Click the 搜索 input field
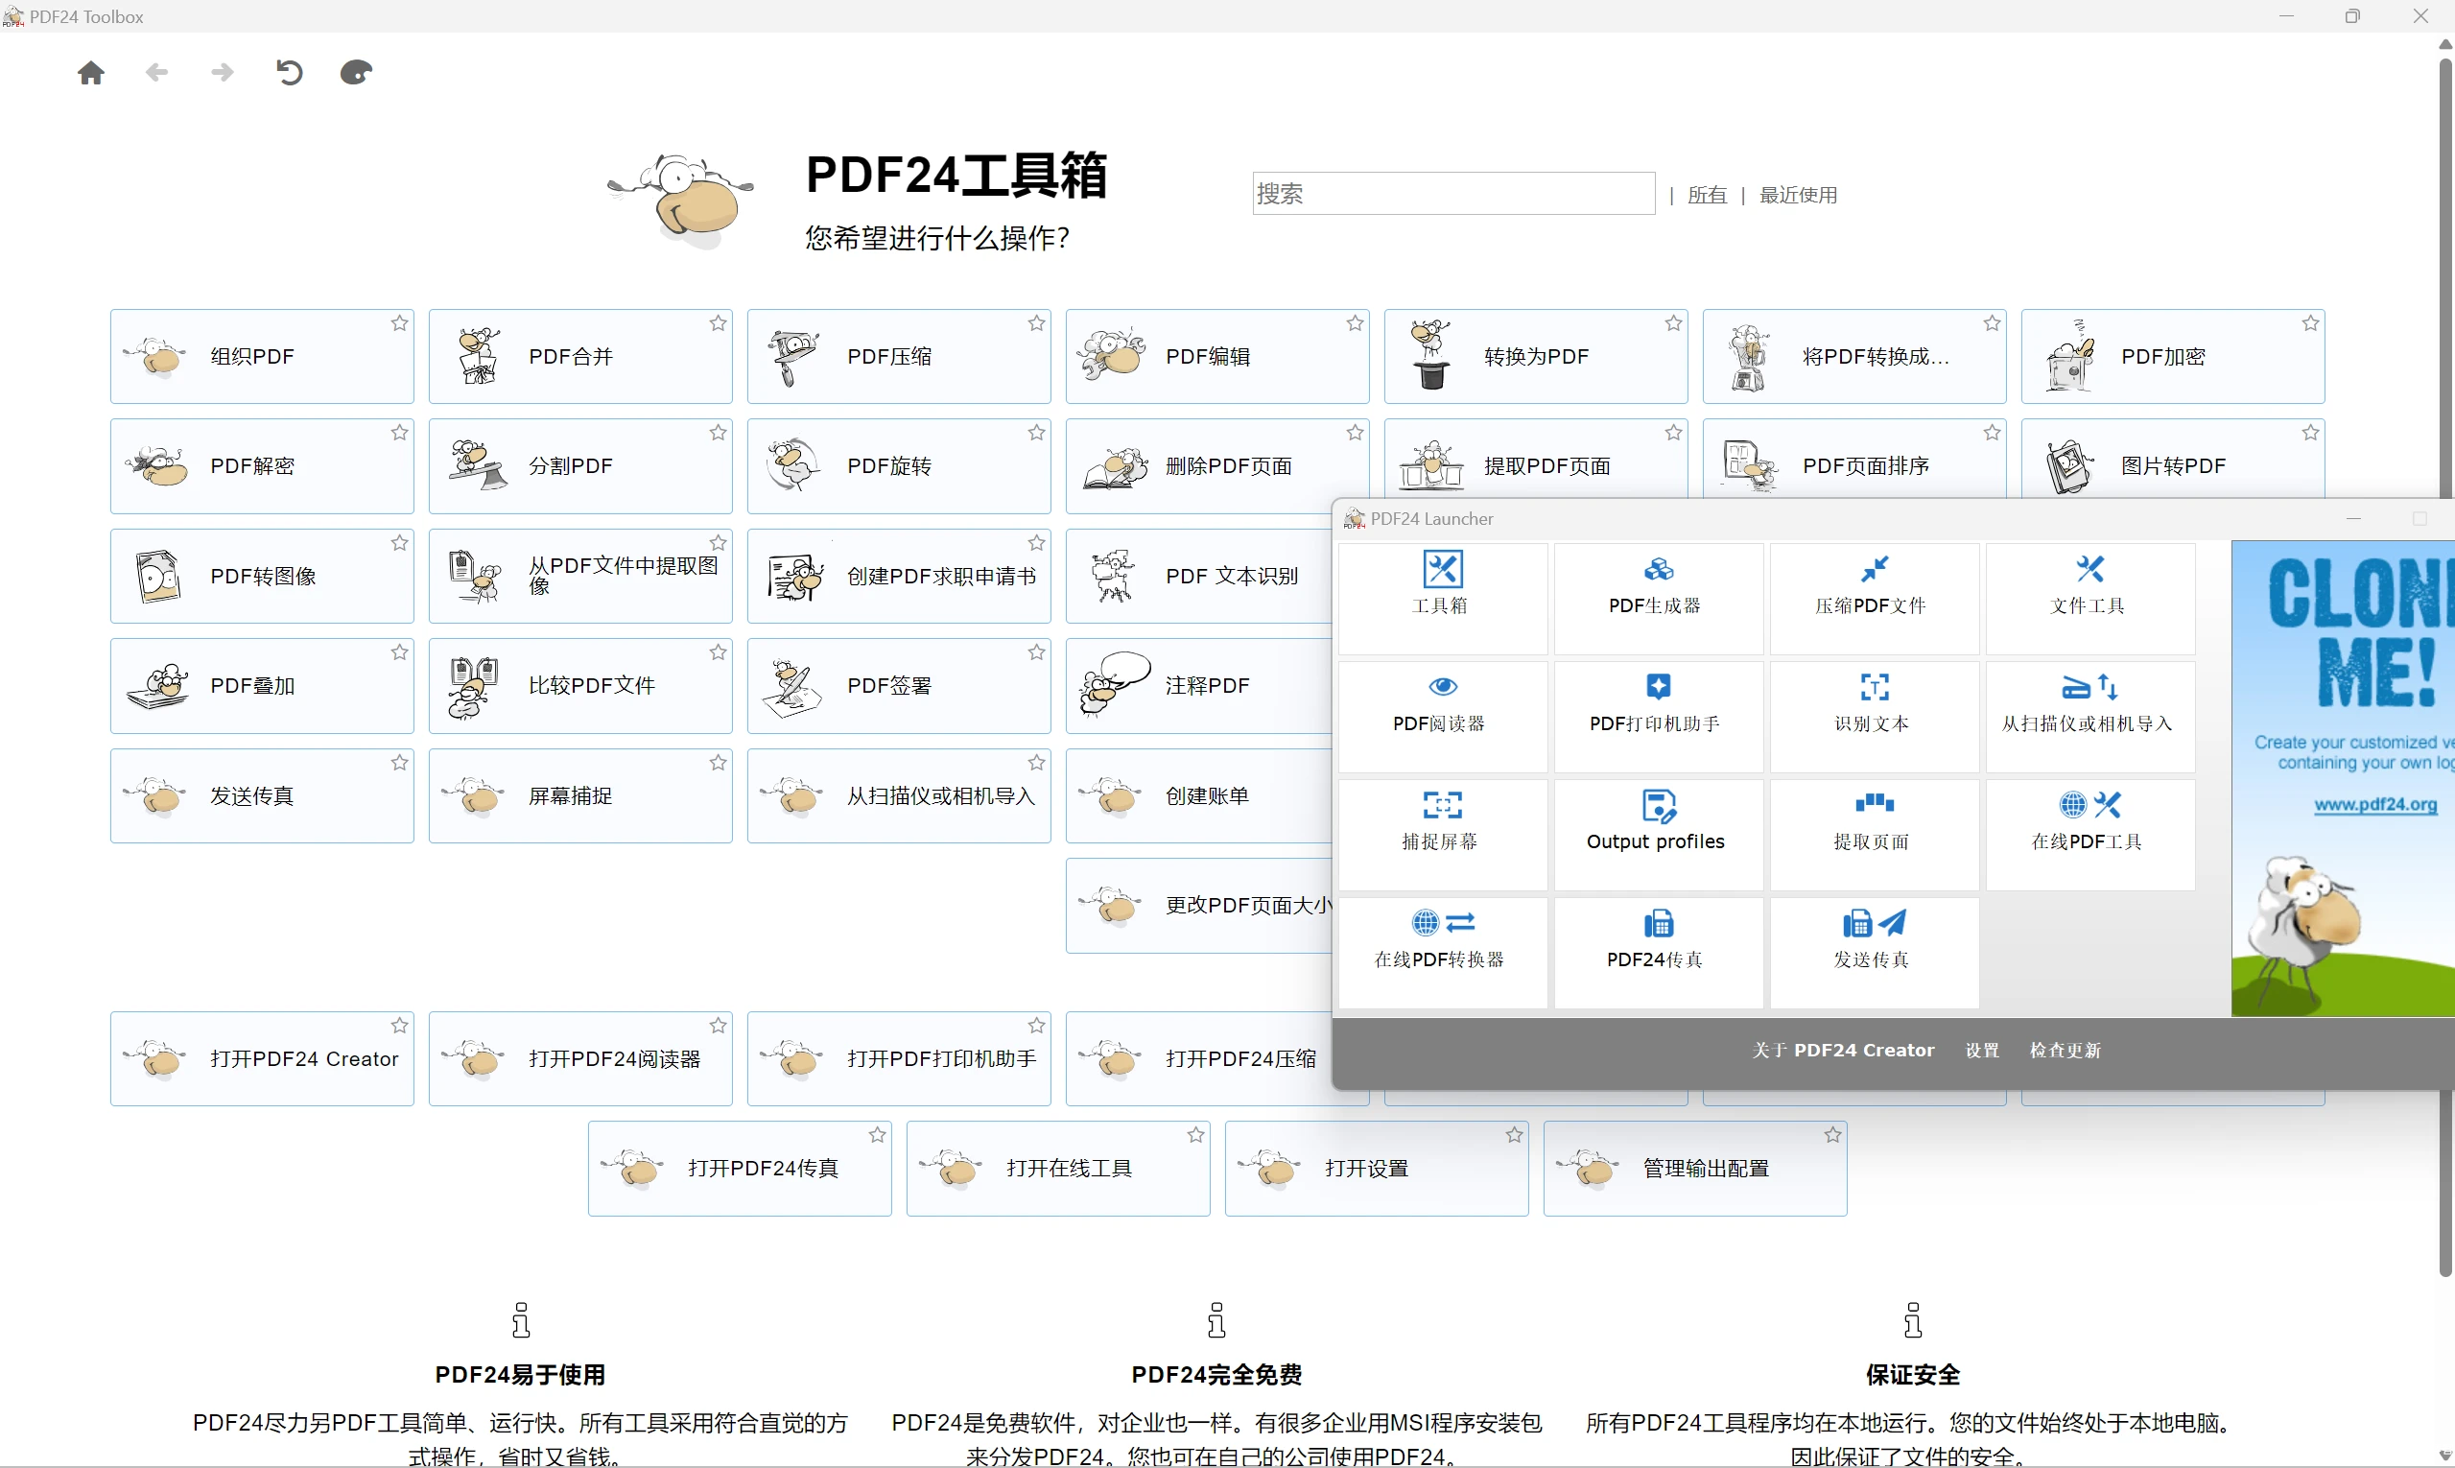 1454,193
